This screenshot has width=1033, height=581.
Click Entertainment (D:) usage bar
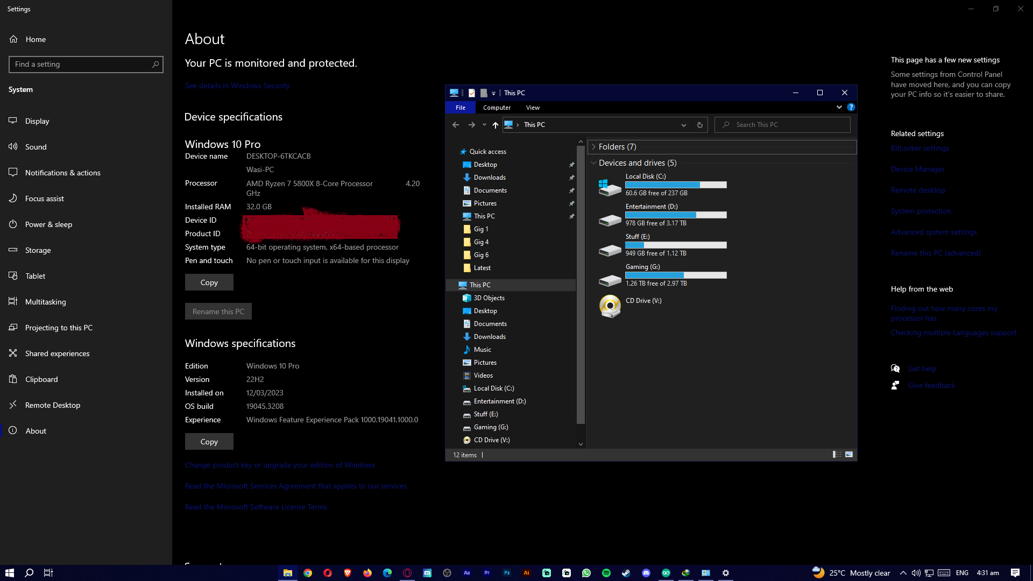tap(676, 215)
